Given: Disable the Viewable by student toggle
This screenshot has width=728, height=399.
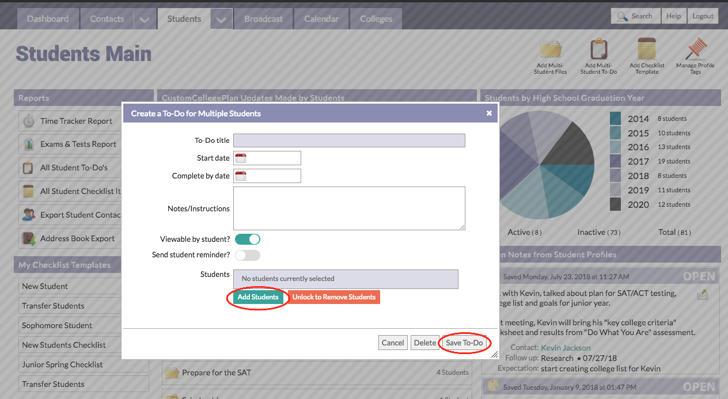Looking at the screenshot, I should point(248,238).
